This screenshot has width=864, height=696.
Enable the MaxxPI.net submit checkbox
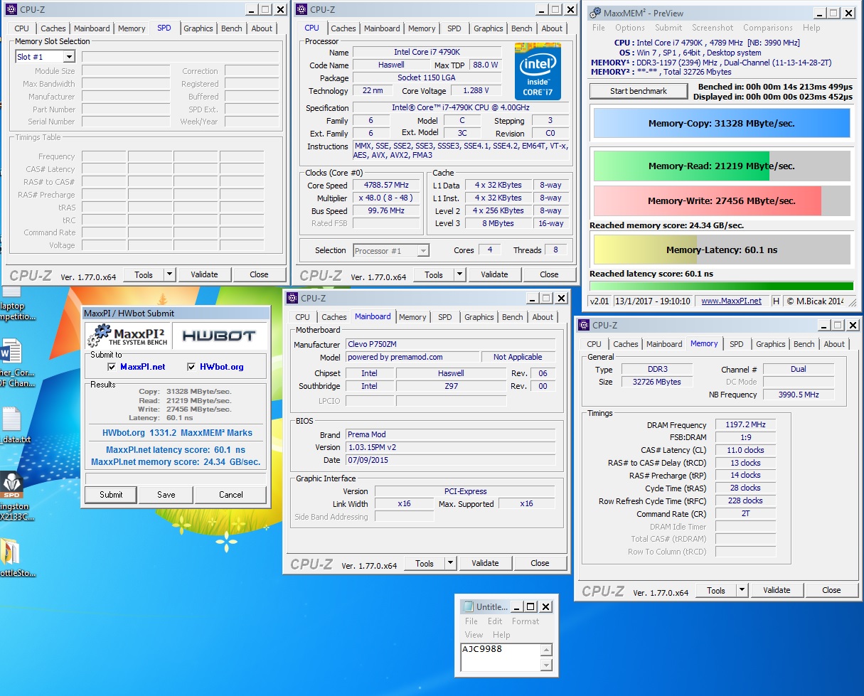(111, 367)
